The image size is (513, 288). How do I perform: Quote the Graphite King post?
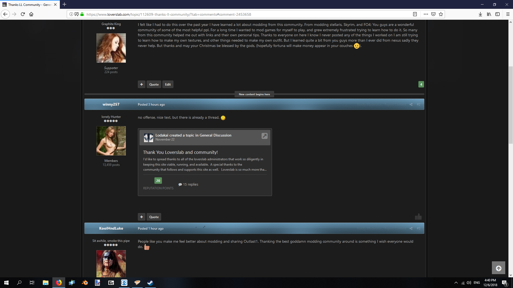click(x=154, y=85)
